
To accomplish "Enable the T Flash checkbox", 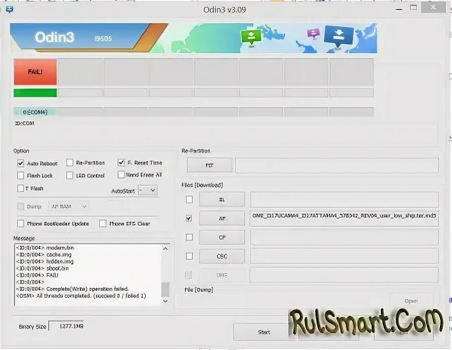I will pos(21,188).
